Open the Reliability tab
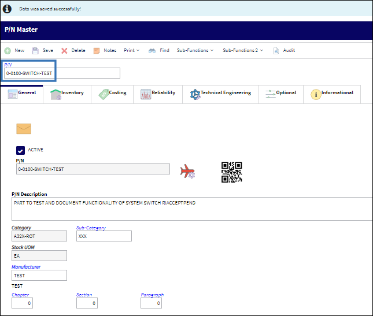Image resolution: width=373 pixels, height=316 pixels. (x=158, y=94)
